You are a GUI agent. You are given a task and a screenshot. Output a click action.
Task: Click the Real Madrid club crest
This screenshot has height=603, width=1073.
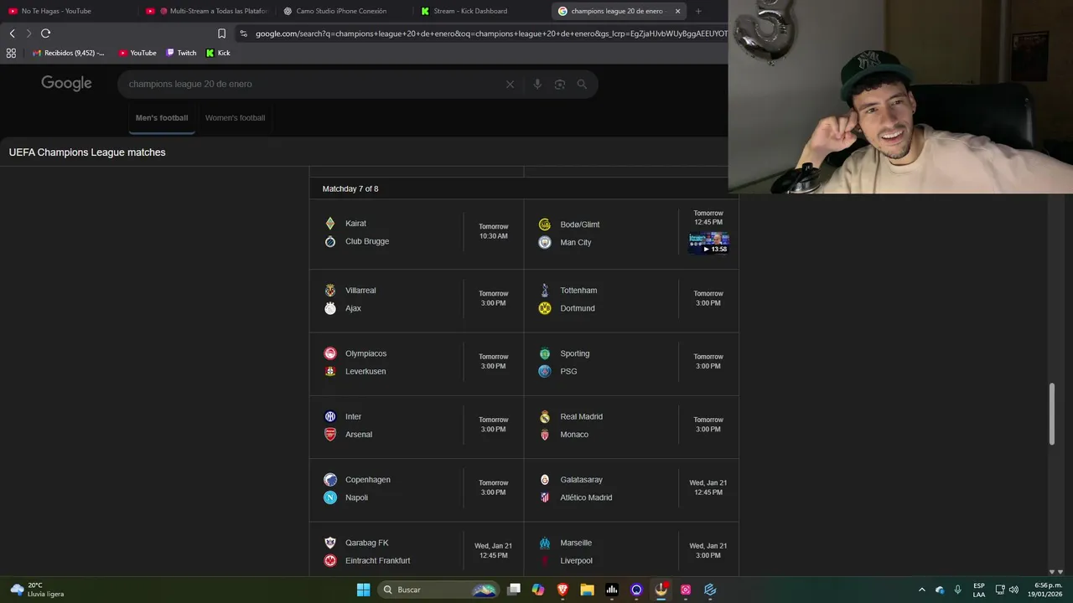(x=545, y=417)
